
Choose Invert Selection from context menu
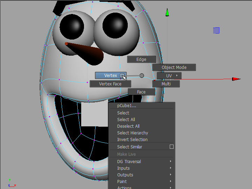click(x=132, y=139)
